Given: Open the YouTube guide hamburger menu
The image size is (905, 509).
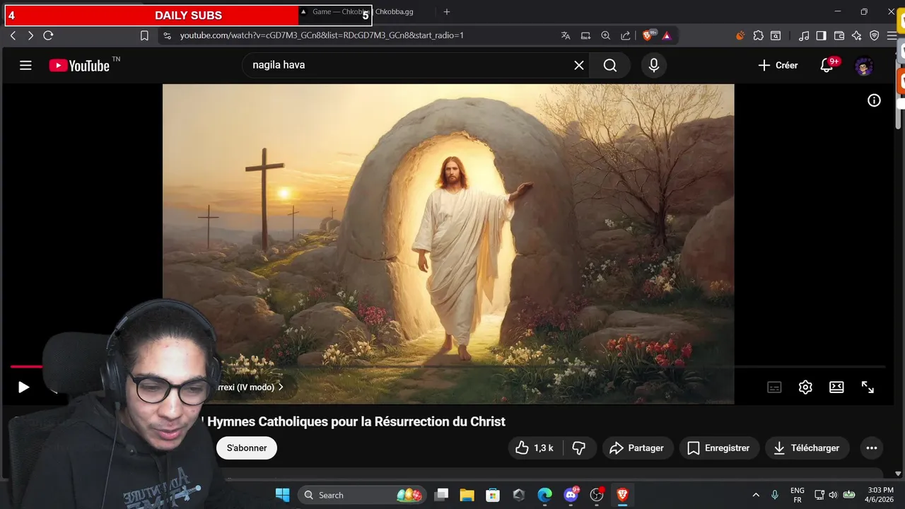Looking at the screenshot, I should click(x=25, y=66).
